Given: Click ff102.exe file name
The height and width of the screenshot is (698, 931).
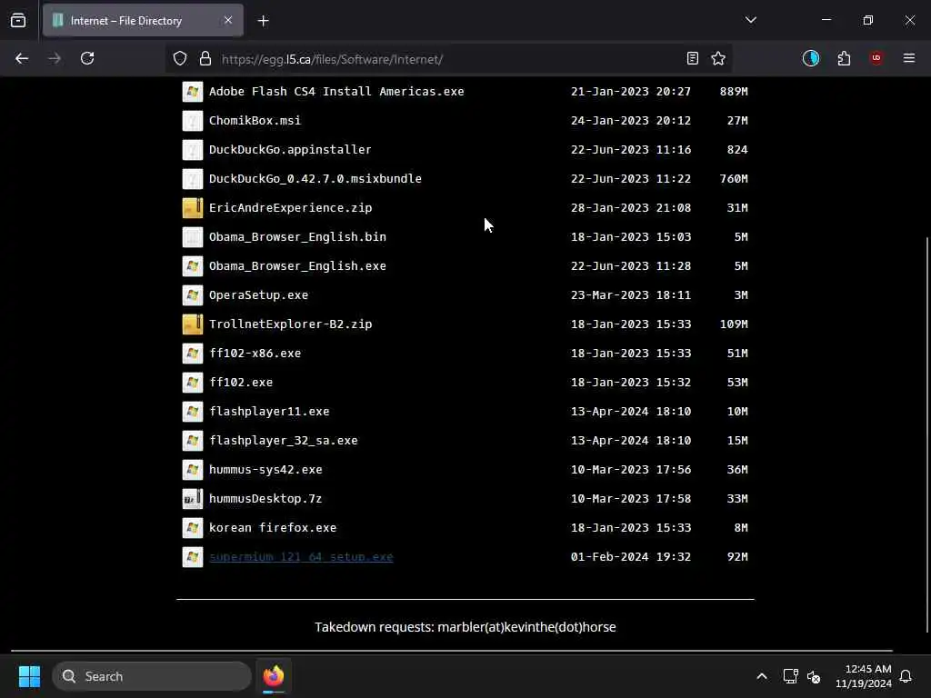Looking at the screenshot, I should point(240,383).
